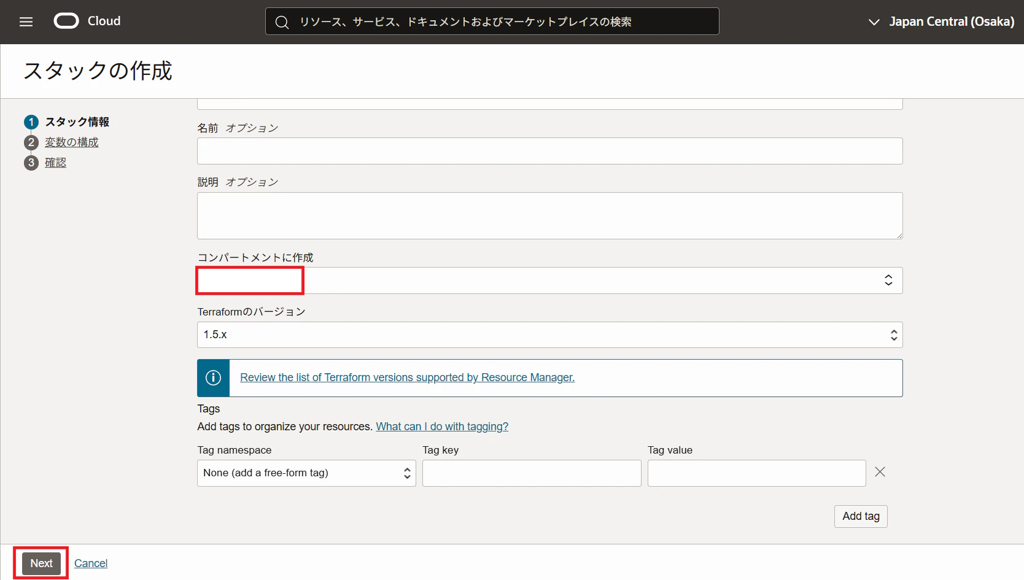Open the Terraform versions supported link
1024x580 pixels.
[x=407, y=377]
